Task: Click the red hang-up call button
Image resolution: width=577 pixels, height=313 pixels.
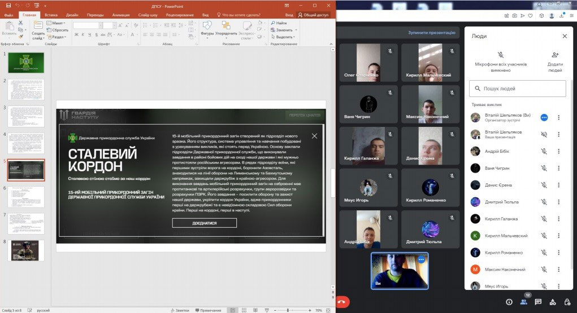Action: pyautogui.click(x=342, y=302)
